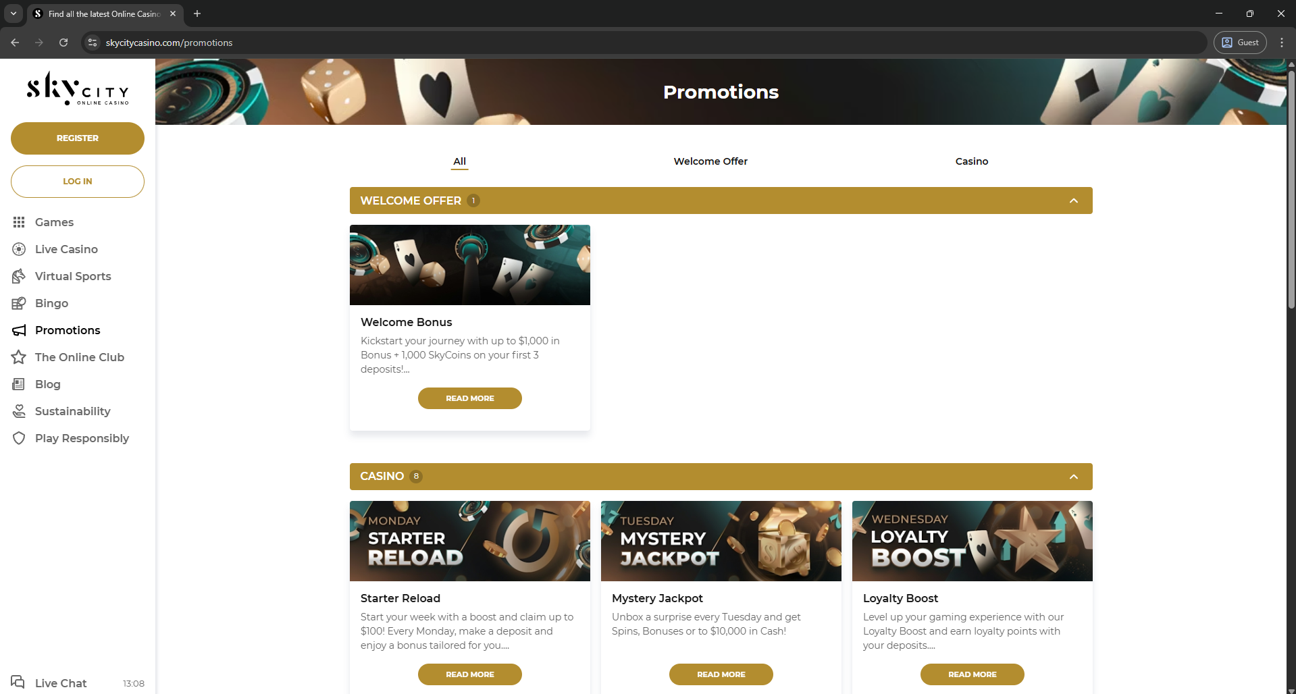Open The Online Club menu item
Viewport: 1296px width, 694px height.
coord(80,357)
